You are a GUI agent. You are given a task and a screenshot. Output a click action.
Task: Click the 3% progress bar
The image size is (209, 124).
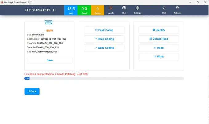click(x=104, y=78)
